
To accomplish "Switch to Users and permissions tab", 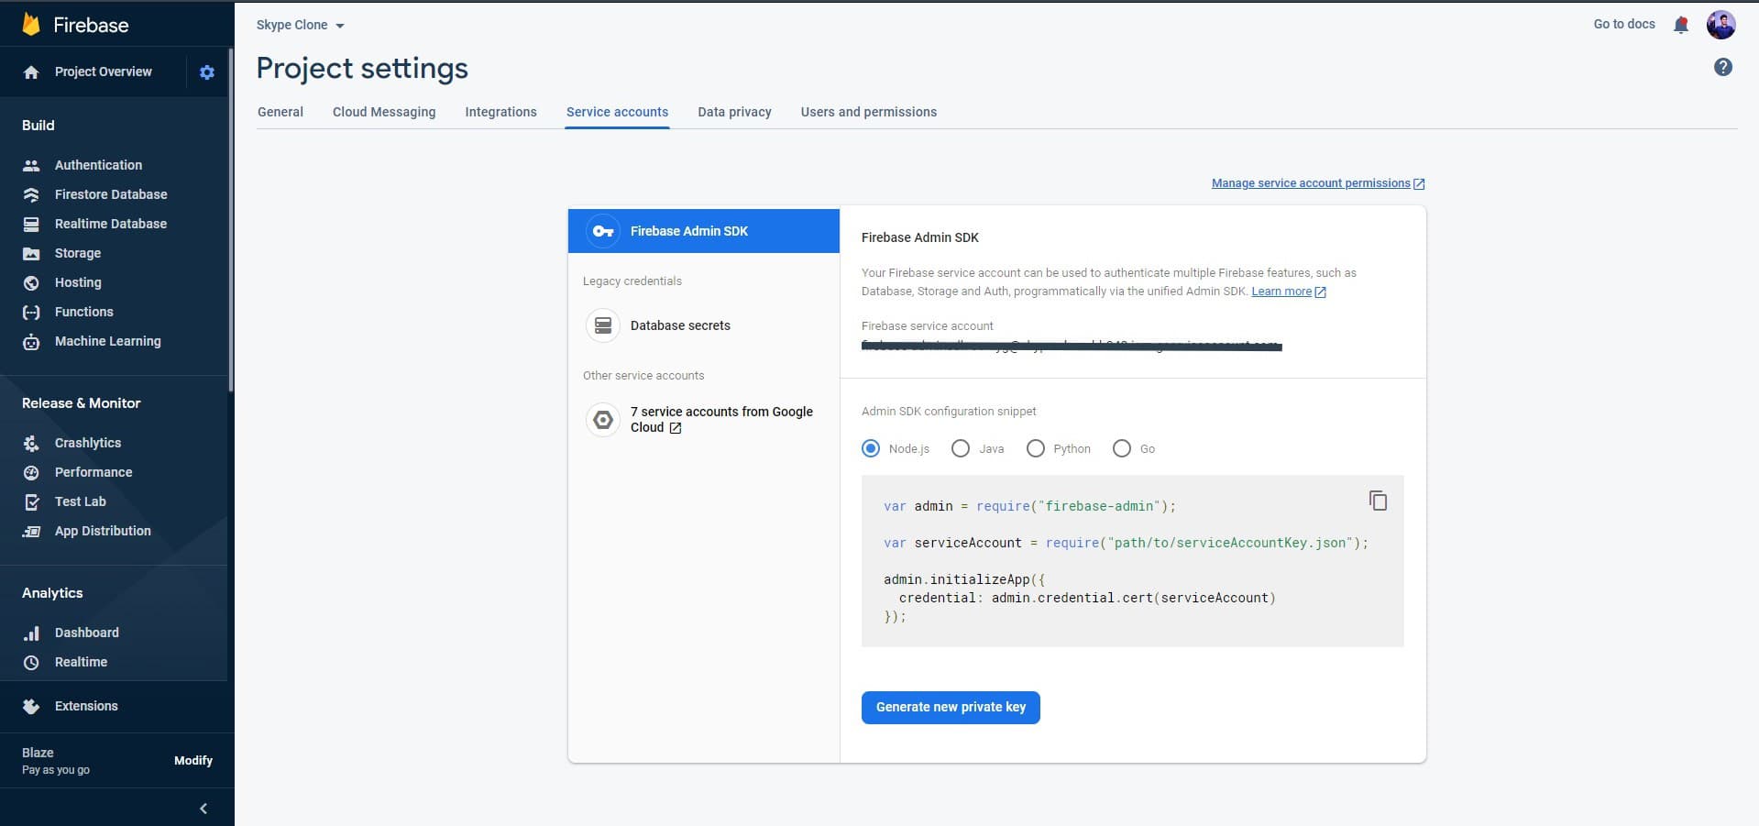I will (x=868, y=112).
